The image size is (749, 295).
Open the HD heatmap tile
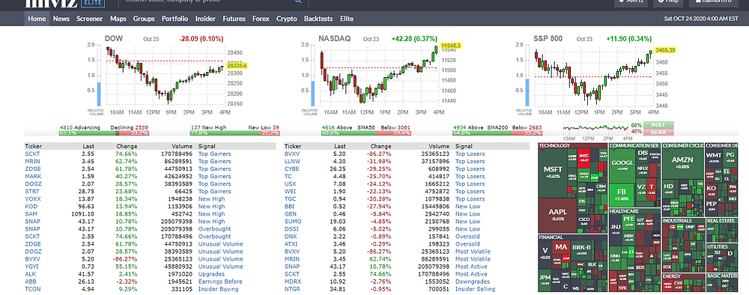pyautogui.click(x=669, y=188)
